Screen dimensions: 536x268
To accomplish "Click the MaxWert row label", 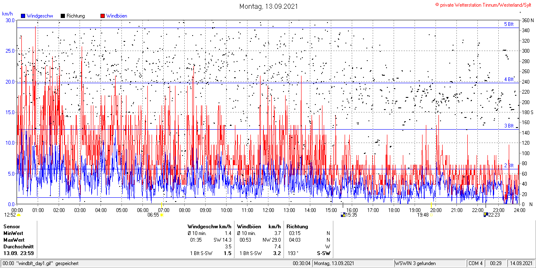I will click(x=15, y=240).
